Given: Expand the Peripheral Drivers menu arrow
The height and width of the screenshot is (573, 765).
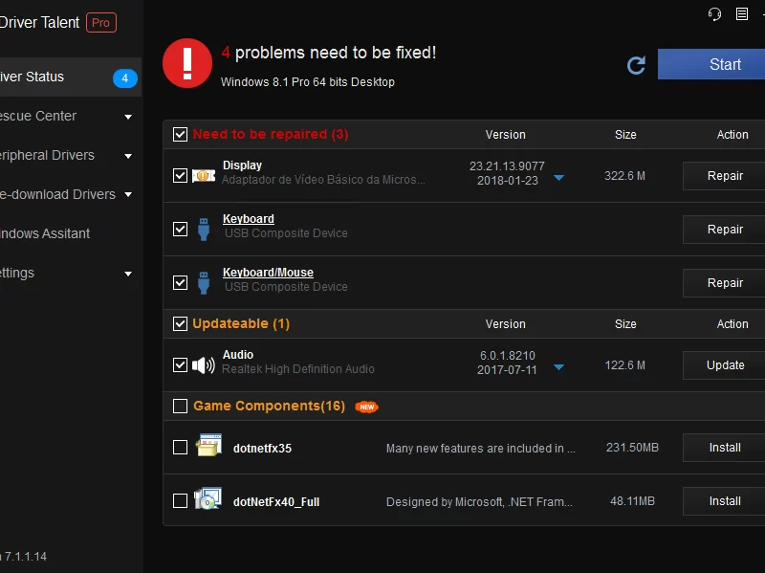Looking at the screenshot, I should 128,156.
